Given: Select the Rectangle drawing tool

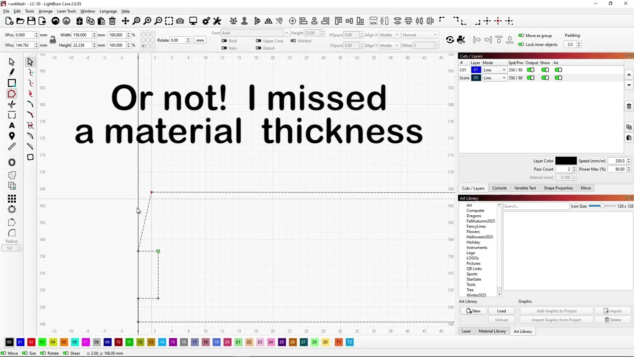Looking at the screenshot, I should (x=12, y=83).
